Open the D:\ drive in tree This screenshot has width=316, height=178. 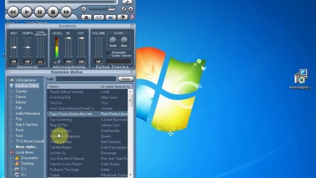[x=24, y=175]
